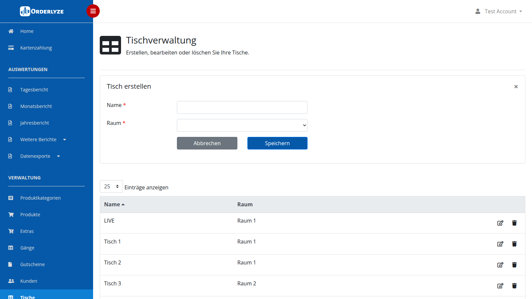Image resolution: width=532 pixels, height=299 pixels.
Task: Click the Kartenzahlung card icon
Action: coord(11,48)
